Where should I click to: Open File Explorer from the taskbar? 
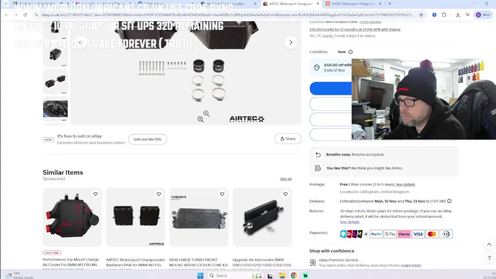click(x=282, y=276)
